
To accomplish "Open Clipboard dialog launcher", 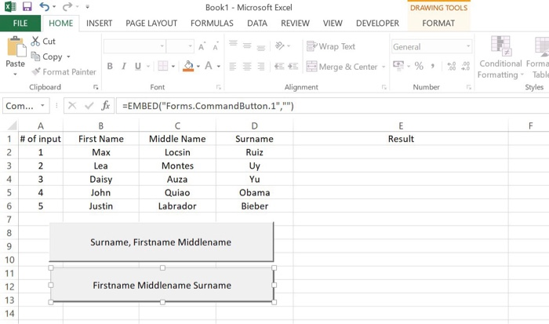I will pos(96,87).
